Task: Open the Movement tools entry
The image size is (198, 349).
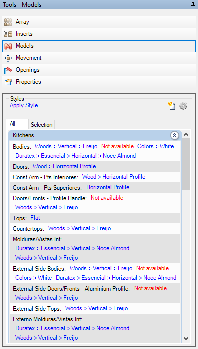Action: coord(99,58)
